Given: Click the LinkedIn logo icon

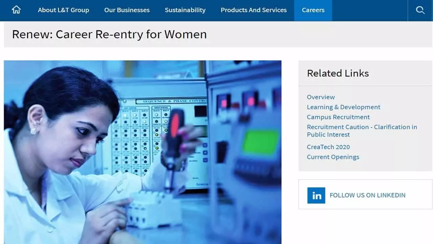Looking at the screenshot, I should [316, 195].
